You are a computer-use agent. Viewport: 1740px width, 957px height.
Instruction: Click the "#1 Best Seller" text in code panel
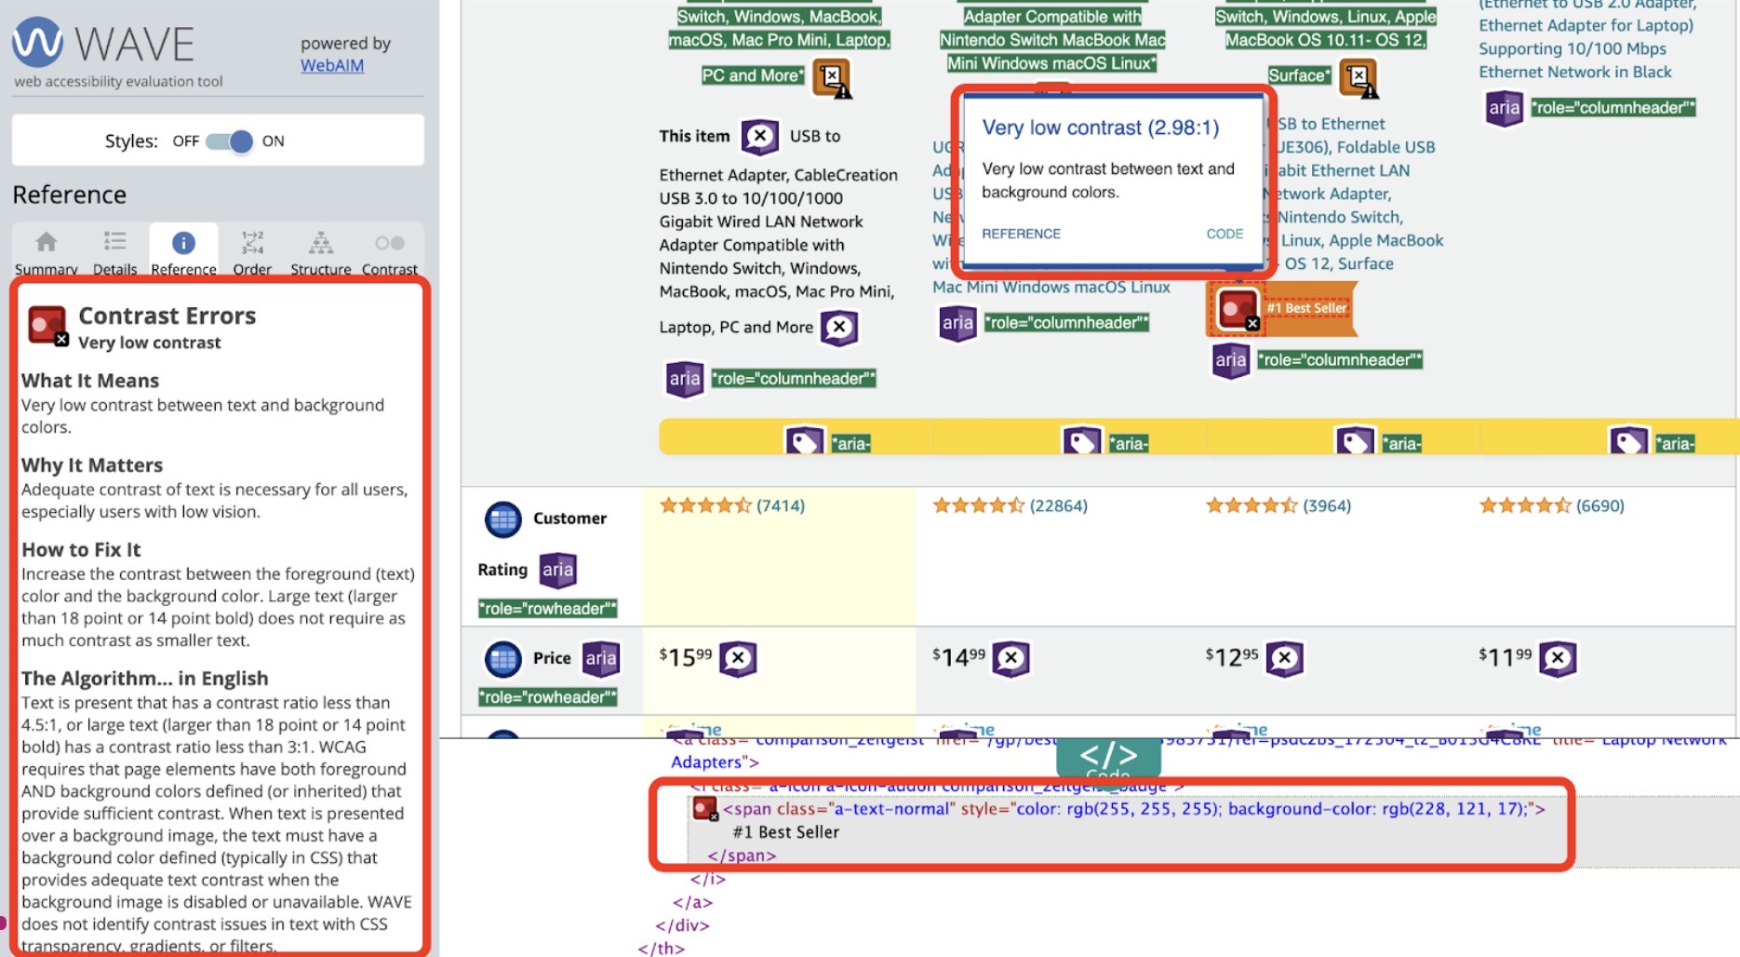tap(786, 832)
